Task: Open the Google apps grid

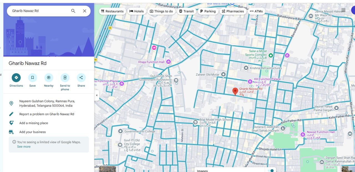Action: (x=343, y=10)
